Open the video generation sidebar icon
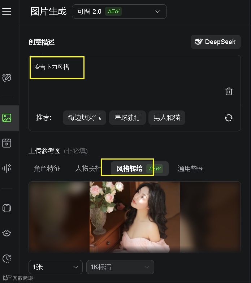The height and width of the screenshot is (283, 251). coord(7,143)
